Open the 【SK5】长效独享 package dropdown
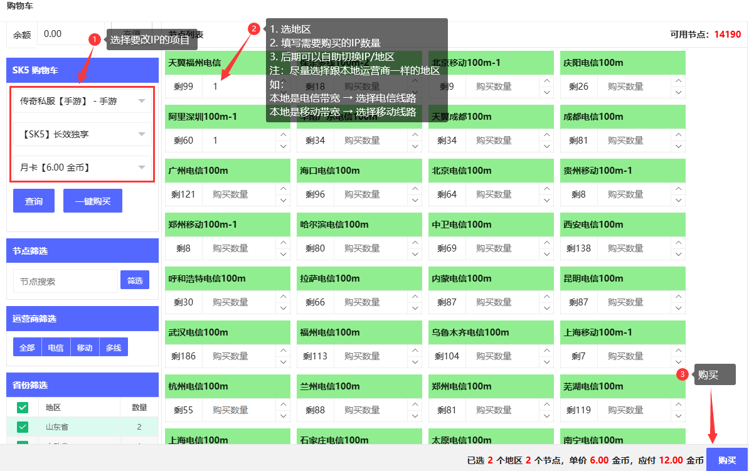The width and height of the screenshot is (749, 471). [x=82, y=134]
